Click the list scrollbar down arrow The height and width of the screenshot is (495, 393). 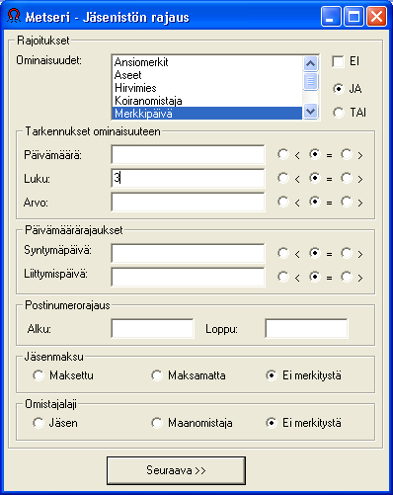[310, 112]
